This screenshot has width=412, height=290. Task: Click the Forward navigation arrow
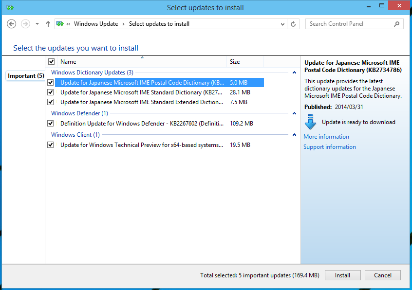25,24
